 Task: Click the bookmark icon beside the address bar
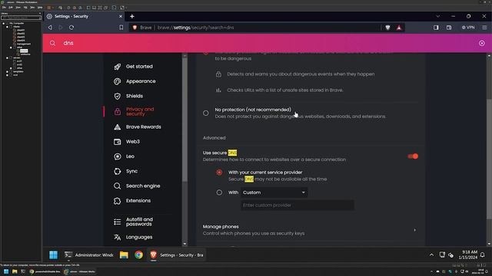coord(121,28)
